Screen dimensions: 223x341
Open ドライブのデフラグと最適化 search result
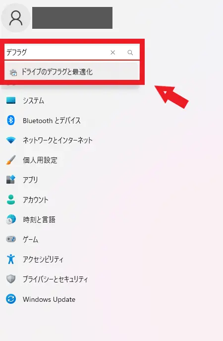pos(72,72)
